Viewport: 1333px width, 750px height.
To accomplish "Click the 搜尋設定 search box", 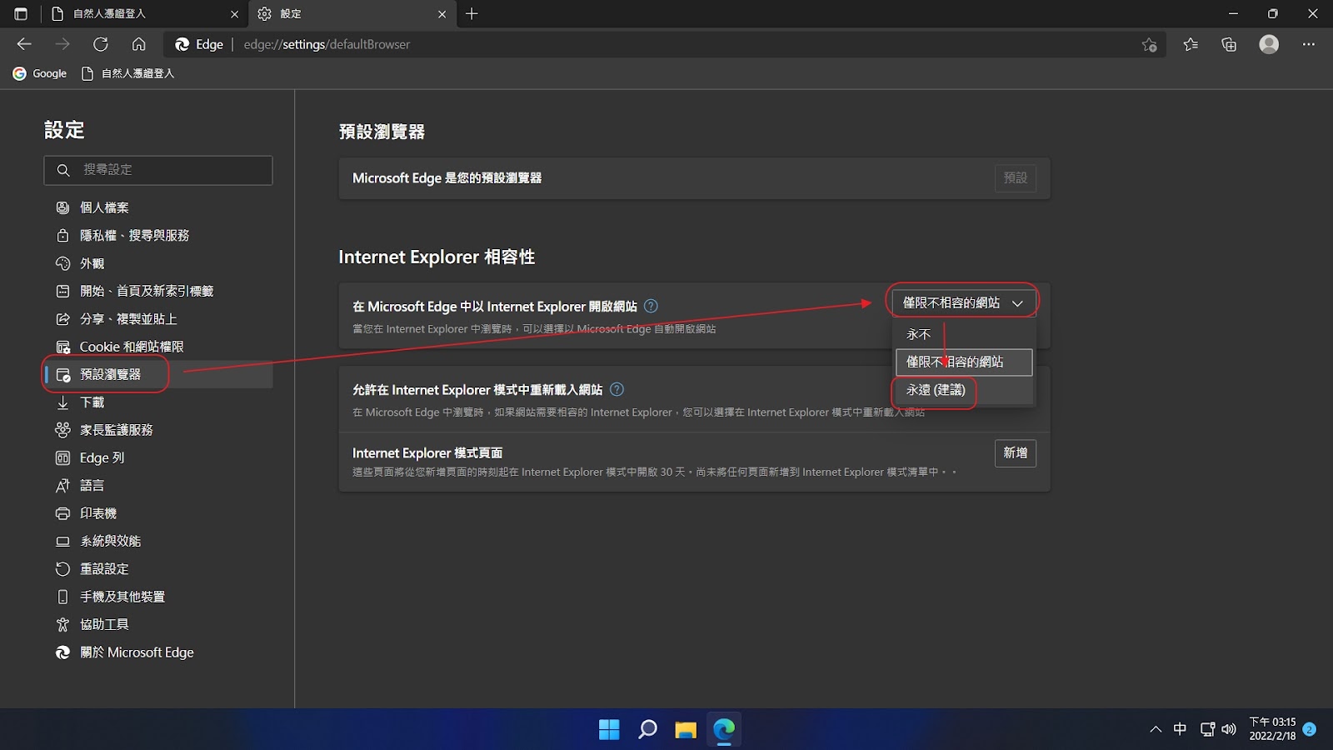I will tap(158, 170).
